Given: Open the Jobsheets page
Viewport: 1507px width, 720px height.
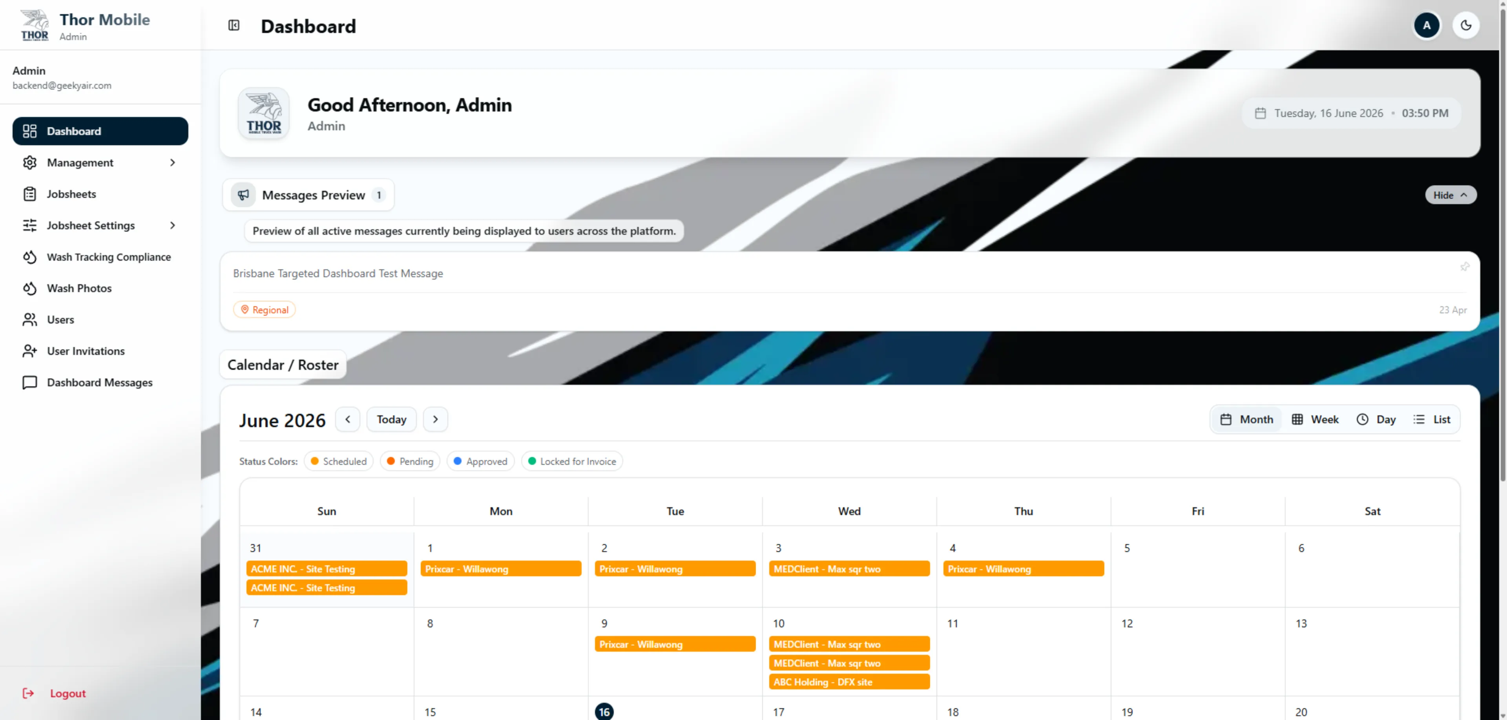Looking at the screenshot, I should click(100, 194).
